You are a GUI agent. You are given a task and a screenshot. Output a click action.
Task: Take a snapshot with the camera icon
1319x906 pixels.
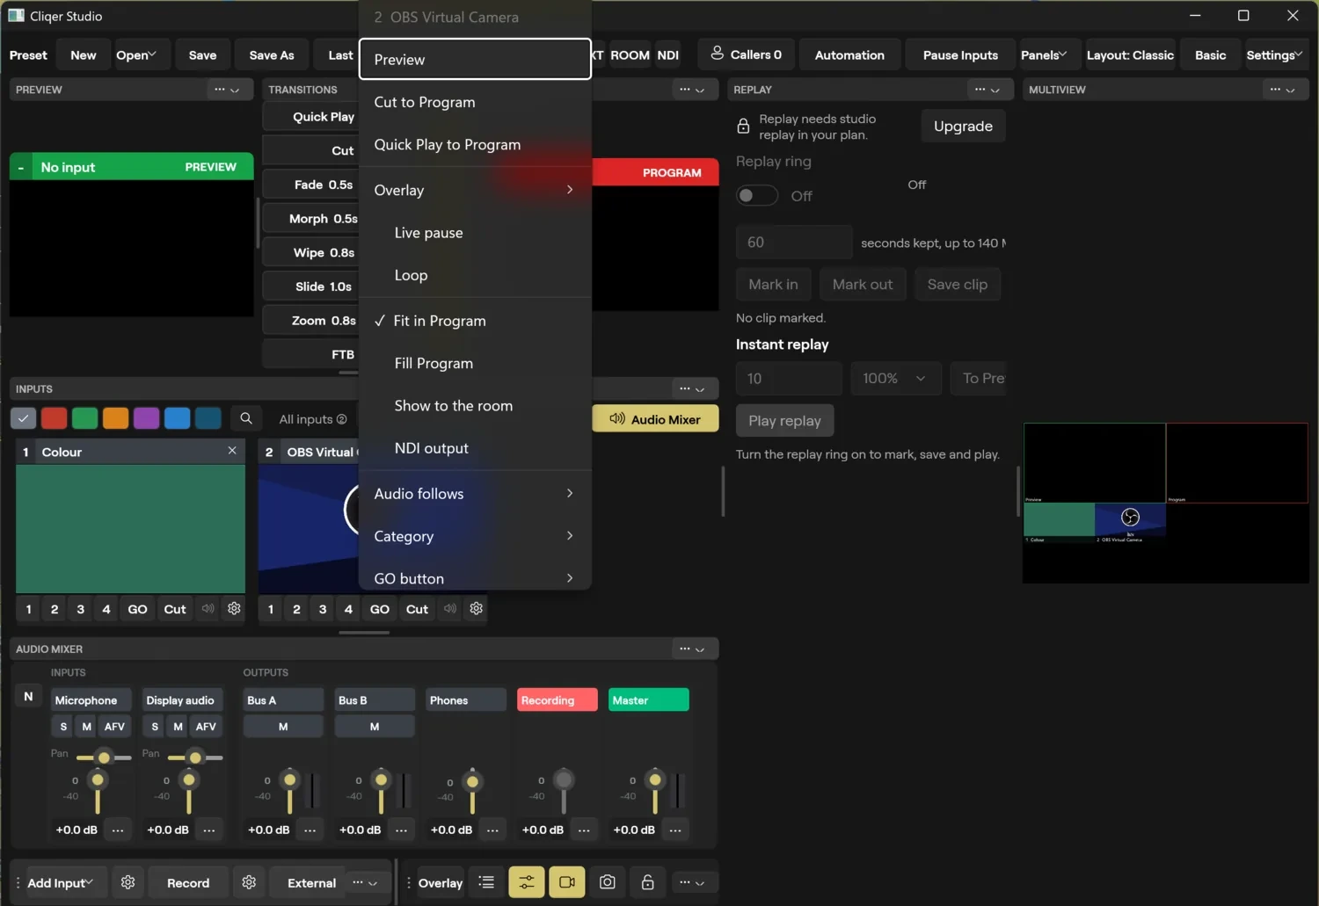608,882
